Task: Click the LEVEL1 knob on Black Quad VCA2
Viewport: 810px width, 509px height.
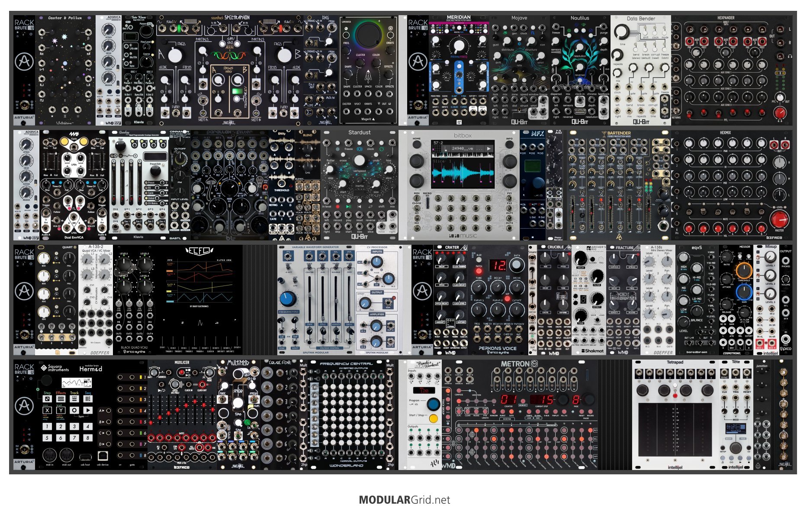Action: pos(124,265)
